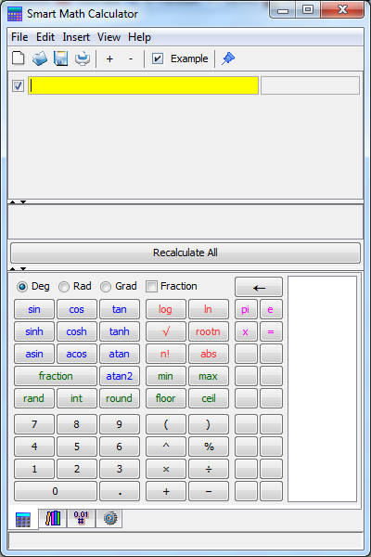
Task: Click the backspace arrow button
Action: [x=259, y=287]
